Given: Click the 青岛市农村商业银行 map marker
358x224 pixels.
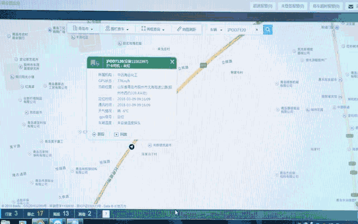Looking at the screenshot, I should 9,36.
